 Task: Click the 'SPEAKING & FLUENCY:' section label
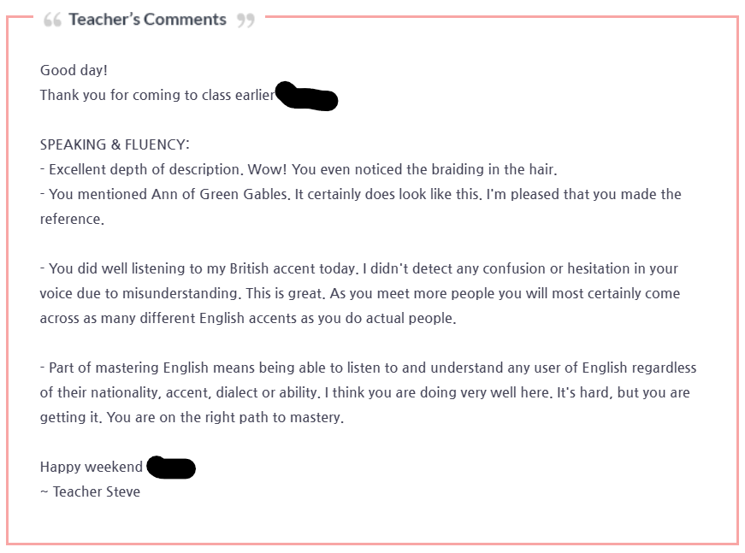(115, 144)
